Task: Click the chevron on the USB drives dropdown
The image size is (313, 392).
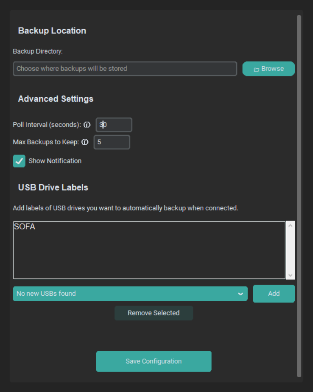Action: pyautogui.click(x=240, y=294)
